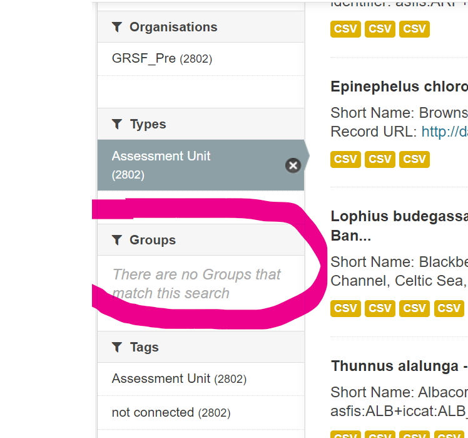The image size is (468, 438).
Task: Open the Lophius budegassa dataset title
Action: tap(399, 216)
